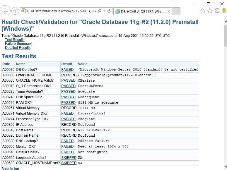Open the PASSED link for ORACLE_HOME Valid?
The width and height of the screenshot is (227, 170).
pos(68,80)
